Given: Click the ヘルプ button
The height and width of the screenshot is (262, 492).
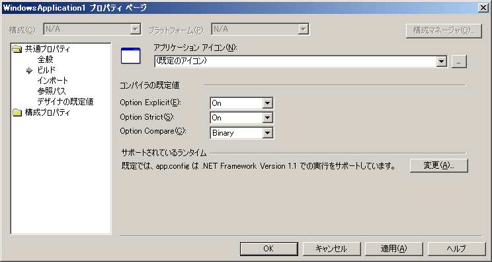Looking at the screenshot, I should click(x=456, y=249).
